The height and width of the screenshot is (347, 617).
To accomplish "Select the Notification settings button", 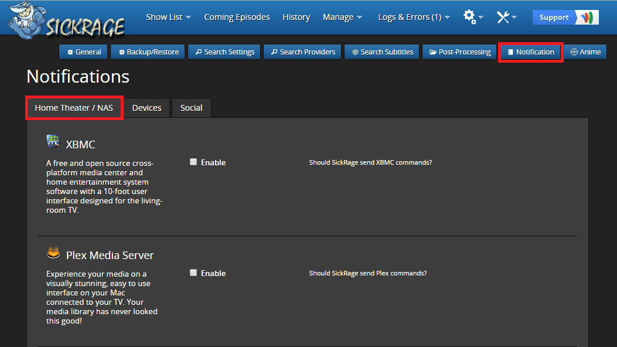I will [530, 52].
